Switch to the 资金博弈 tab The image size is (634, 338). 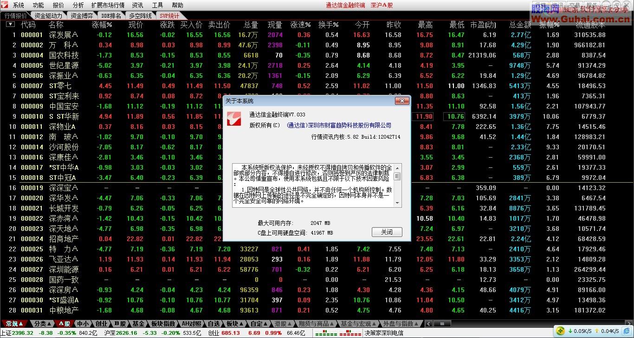[x=81, y=15]
